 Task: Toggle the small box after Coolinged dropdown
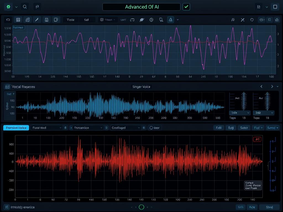click(144, 128)
